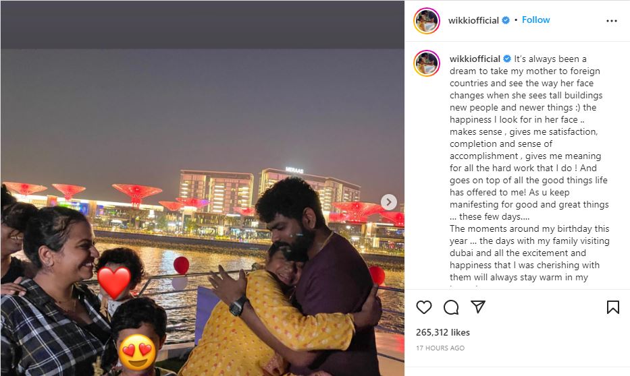
Task: Open the wikkiofficial username link in the caption
Action: tap(475, 59)
